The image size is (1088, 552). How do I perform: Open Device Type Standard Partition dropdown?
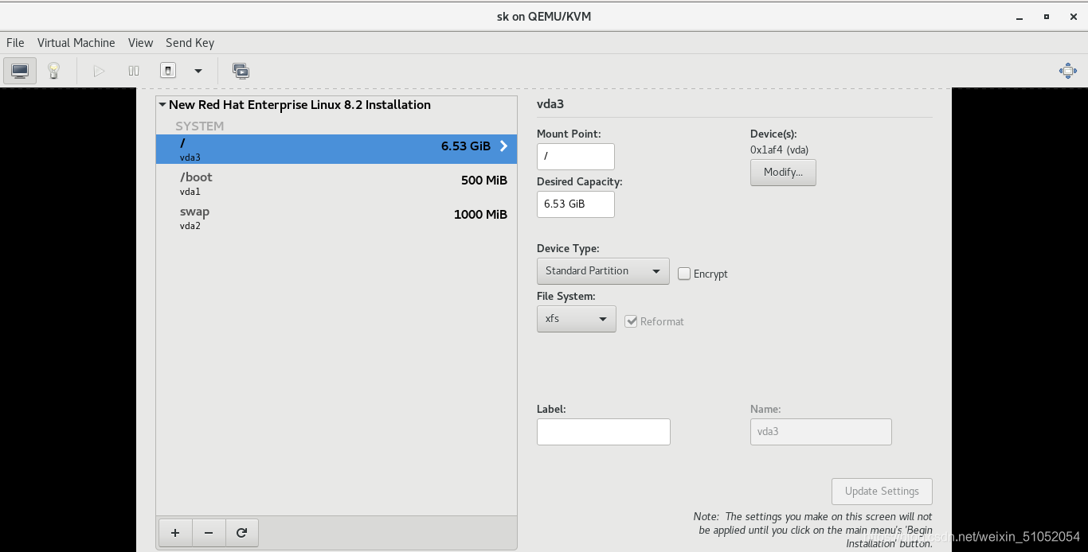tap(603, 271)
